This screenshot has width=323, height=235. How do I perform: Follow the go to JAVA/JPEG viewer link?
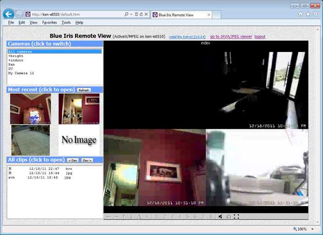pos(231,37)
